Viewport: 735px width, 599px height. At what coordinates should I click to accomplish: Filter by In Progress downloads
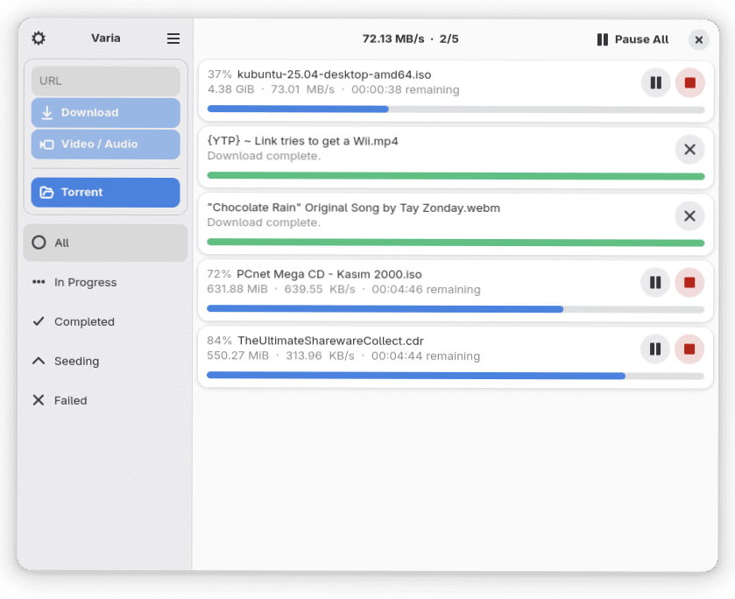(105, 282)
